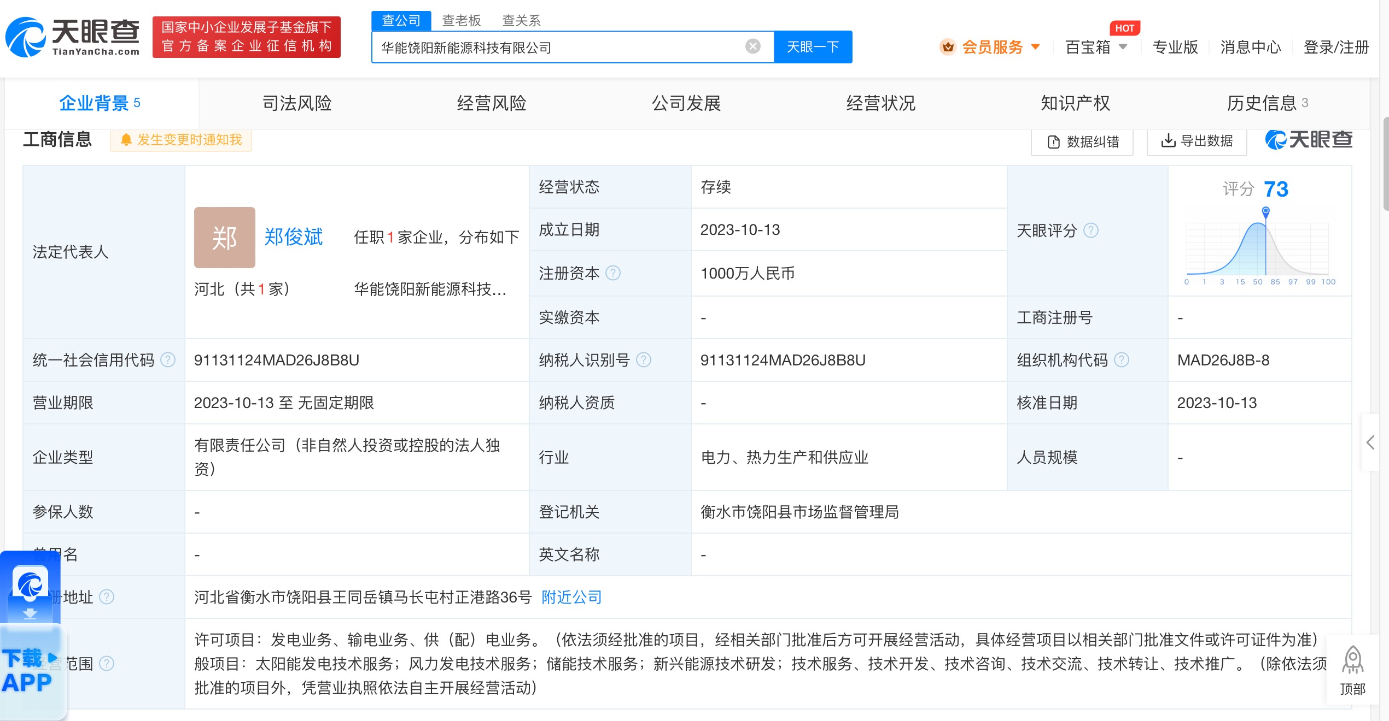Open the 经营状况 tab
Image resolution: width=1389 pixels, height=721 pixels.
pos(881,103)
